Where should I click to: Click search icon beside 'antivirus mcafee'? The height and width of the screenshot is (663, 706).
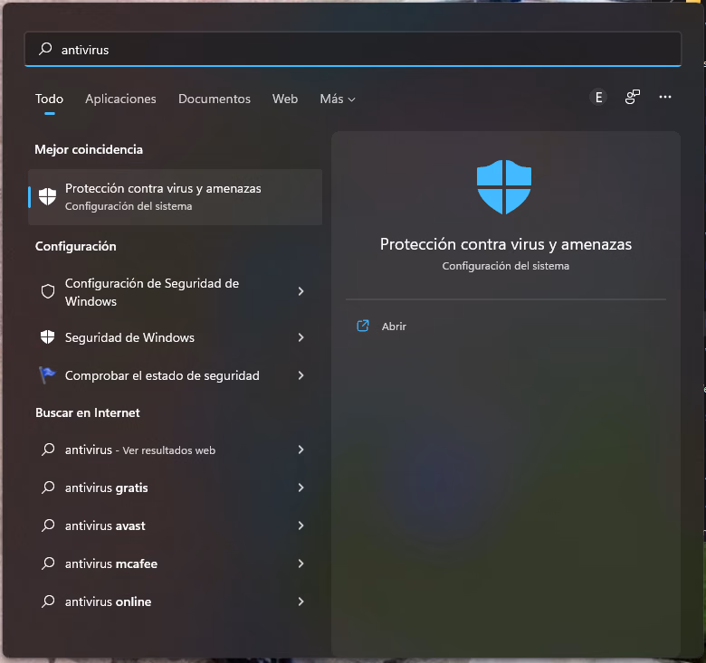pos(48,564)
